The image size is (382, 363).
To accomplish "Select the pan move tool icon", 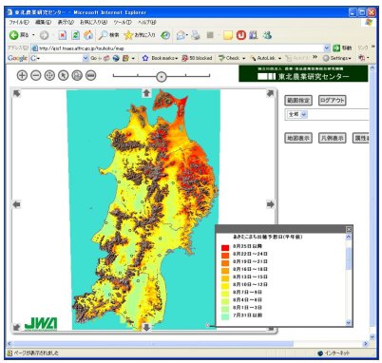I will pos(49,75).
